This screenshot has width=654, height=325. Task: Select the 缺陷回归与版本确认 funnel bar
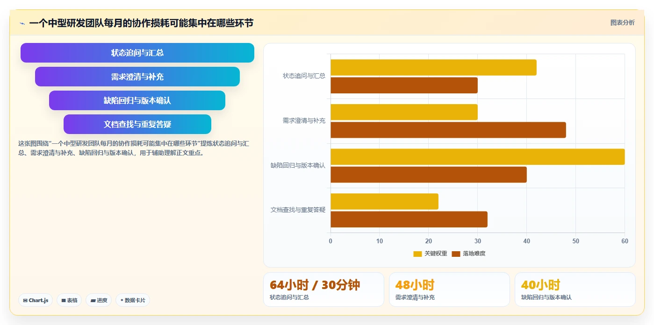point(137,100)
